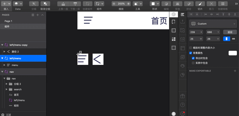Click the help question mark icon
Screen dimensions: 239x116
182,105
